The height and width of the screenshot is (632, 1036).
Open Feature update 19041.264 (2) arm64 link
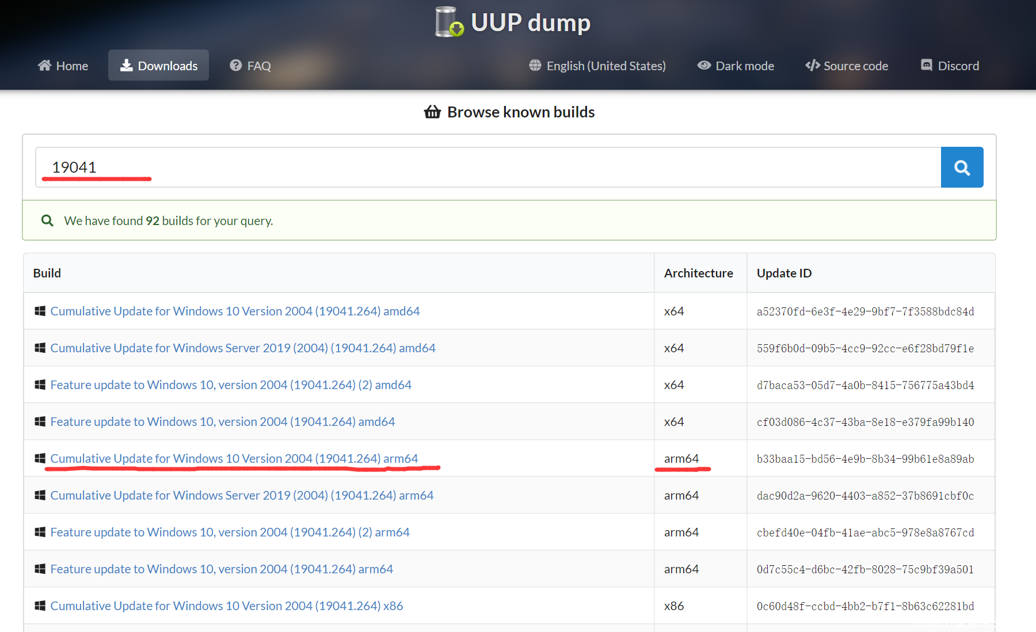(x=230, y=532)
